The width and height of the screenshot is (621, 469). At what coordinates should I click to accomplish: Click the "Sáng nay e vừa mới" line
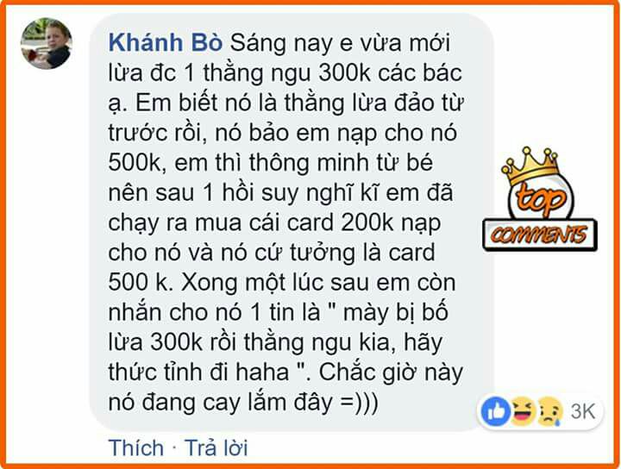pos(340,43)
